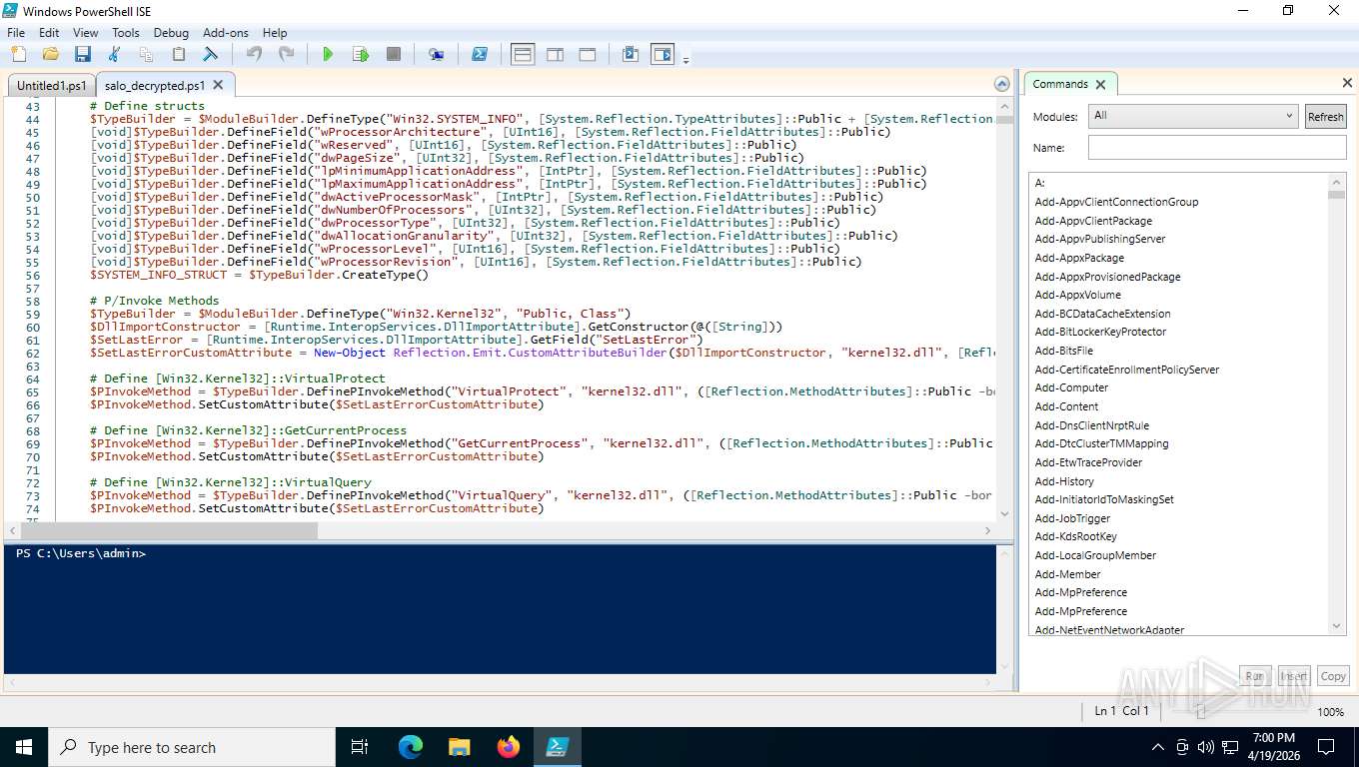Select Add-EtwTraceProvider command
Viewport: 1359px width, 767px height.
coord(1088,462)
